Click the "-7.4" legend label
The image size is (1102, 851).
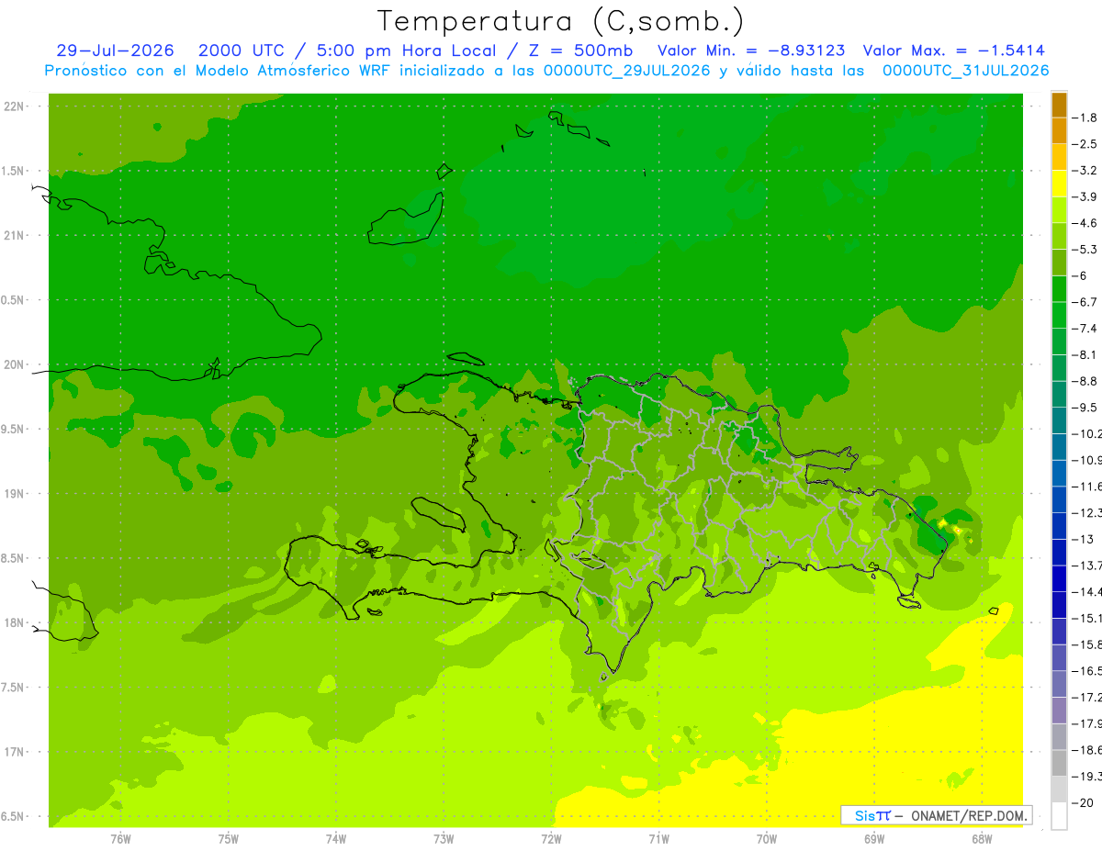pos(1085,329)
